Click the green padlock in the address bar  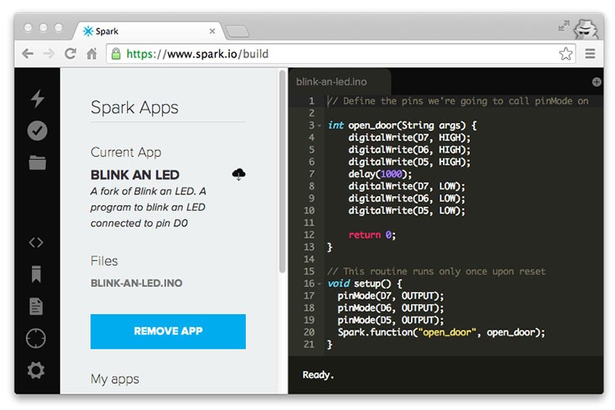pos(116,54)
